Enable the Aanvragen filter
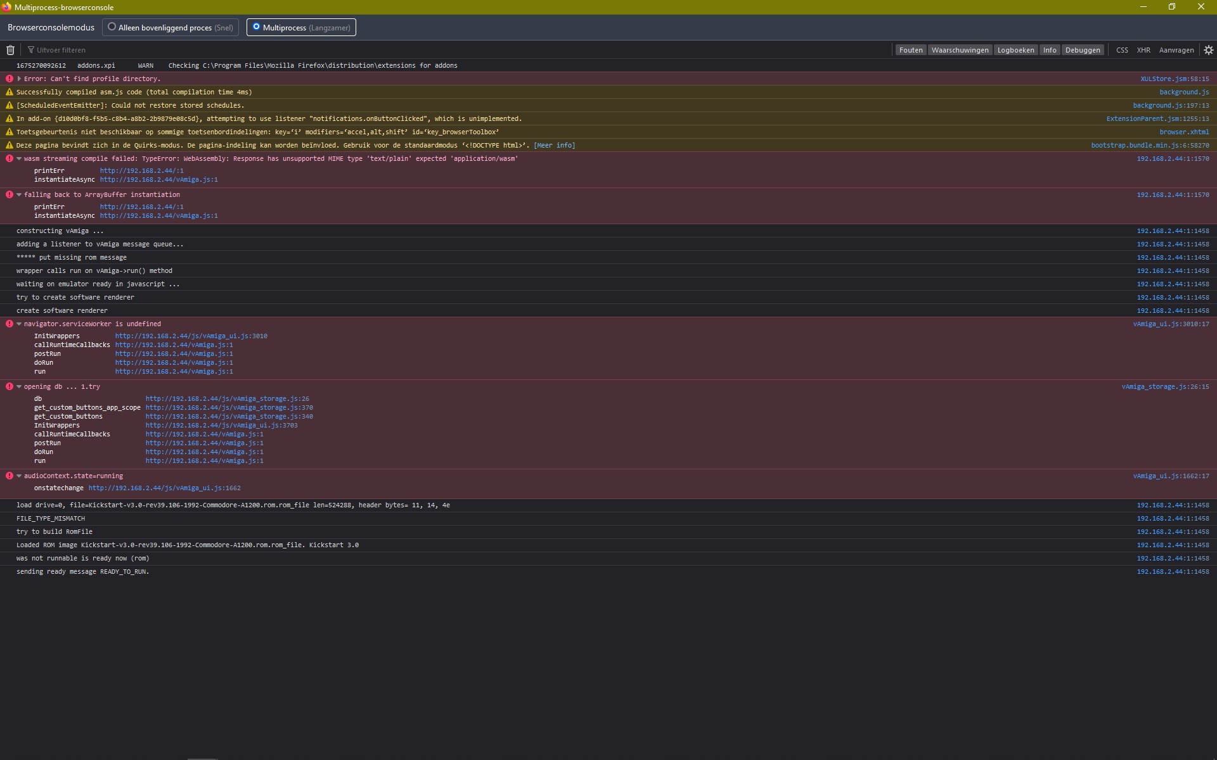1217x760 pixels. [x=1176, y=50]
